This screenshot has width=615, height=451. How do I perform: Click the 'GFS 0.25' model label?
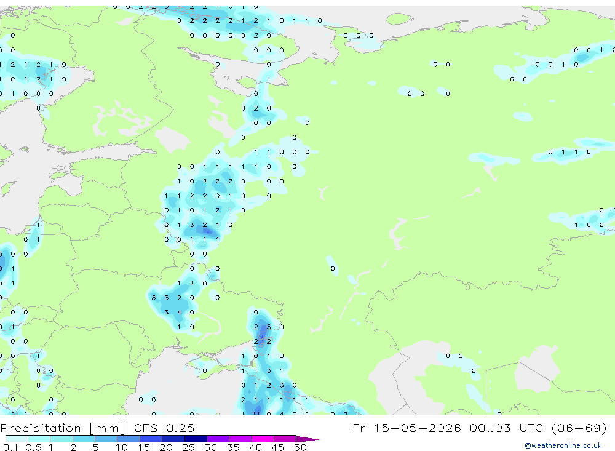tap(164, 428)
